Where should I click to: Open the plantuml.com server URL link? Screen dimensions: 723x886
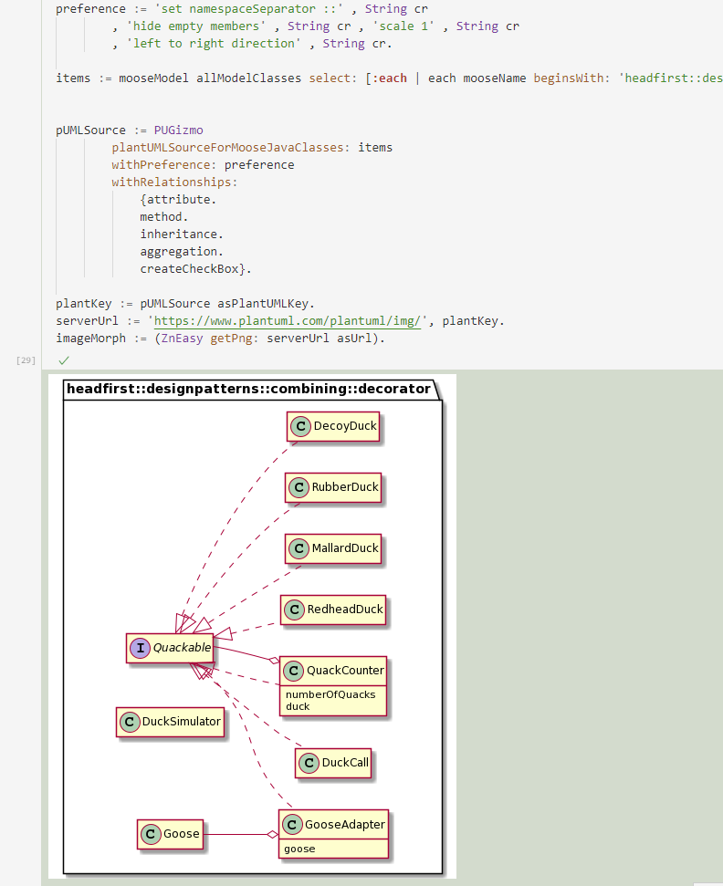(288, 321)
